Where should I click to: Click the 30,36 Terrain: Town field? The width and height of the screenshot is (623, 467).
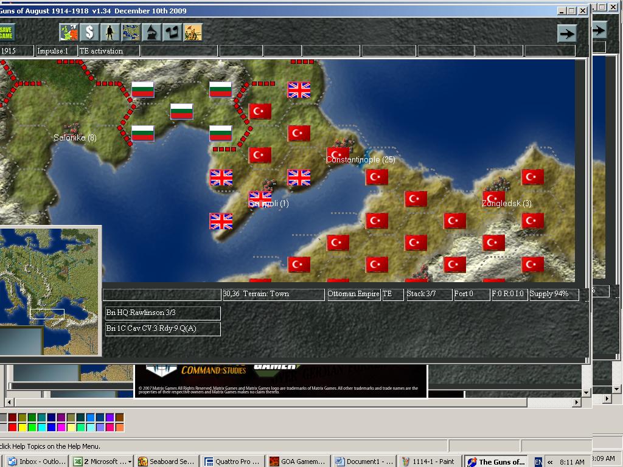tap(273, 294)
